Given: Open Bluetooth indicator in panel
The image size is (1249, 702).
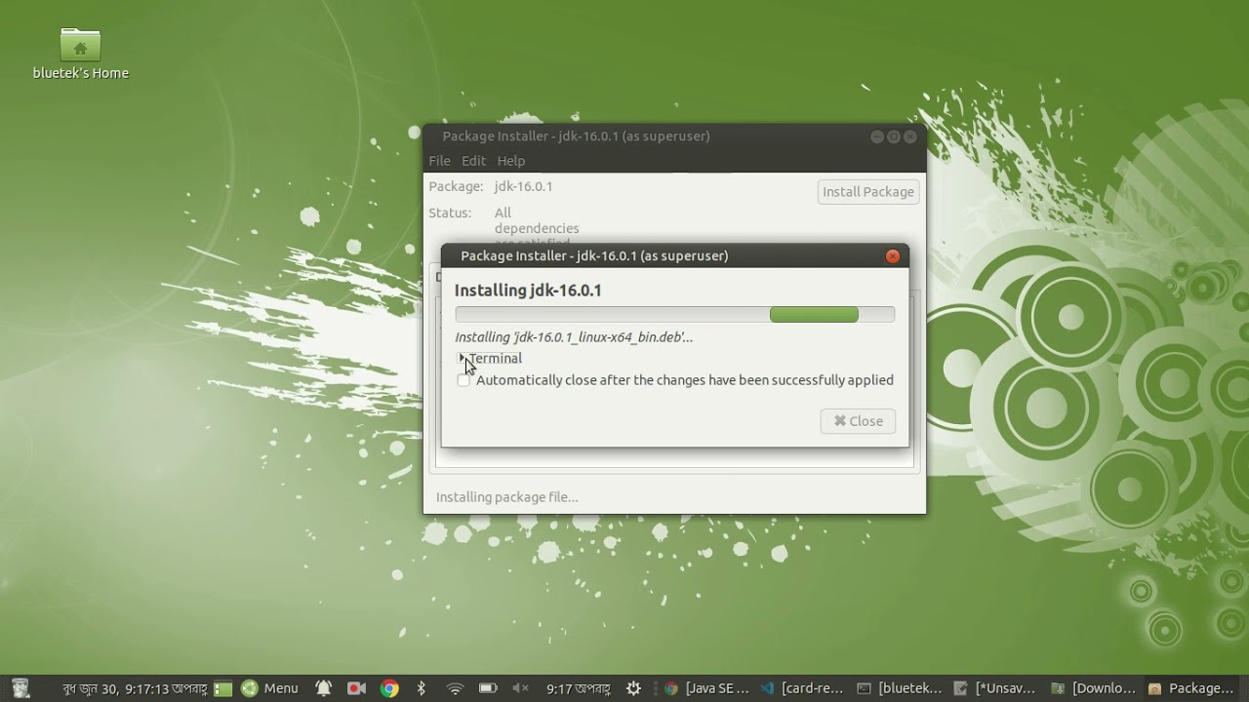Looking at the screenshot, I should pos(422,688).
